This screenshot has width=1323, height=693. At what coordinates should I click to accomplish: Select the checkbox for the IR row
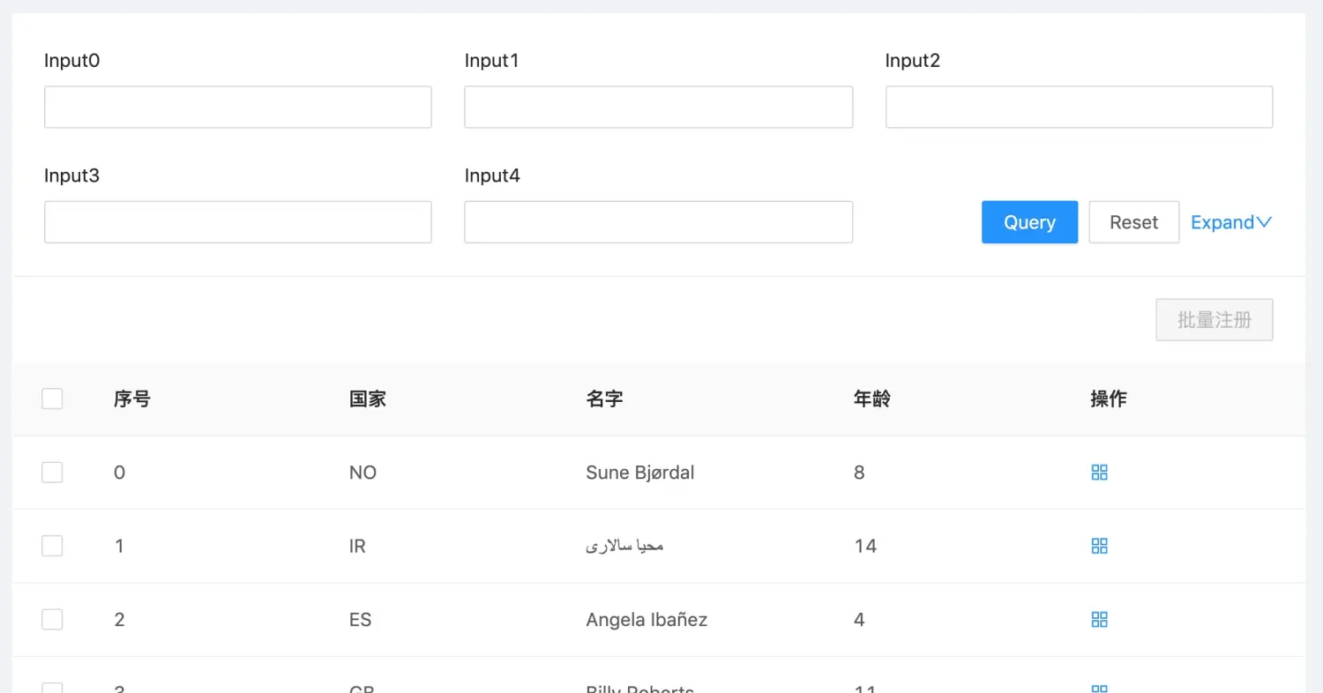[52, 546]
